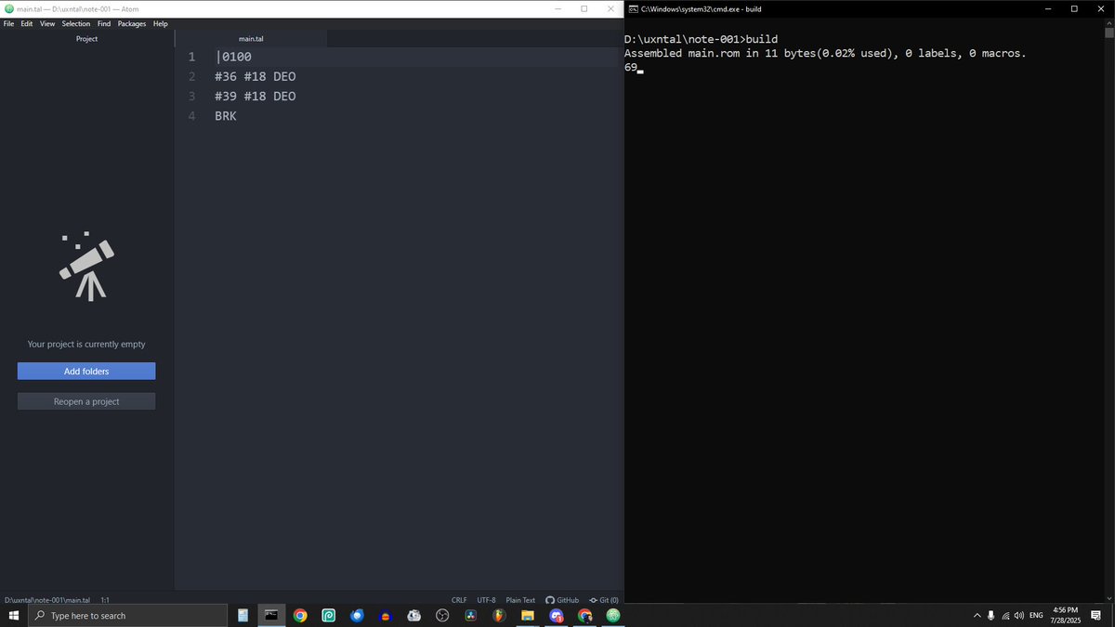Image resolution: width=1115 pixels, height=627 pixels.
Task: Click the '#39 #18 DEO' code line
Action: click(x=256, y=97)
